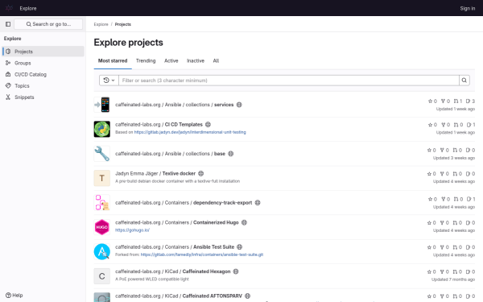The height and width of the screenshot is (302, 483).
Task: Open Topics in Explore sidebar
Action: pos(43,85)
